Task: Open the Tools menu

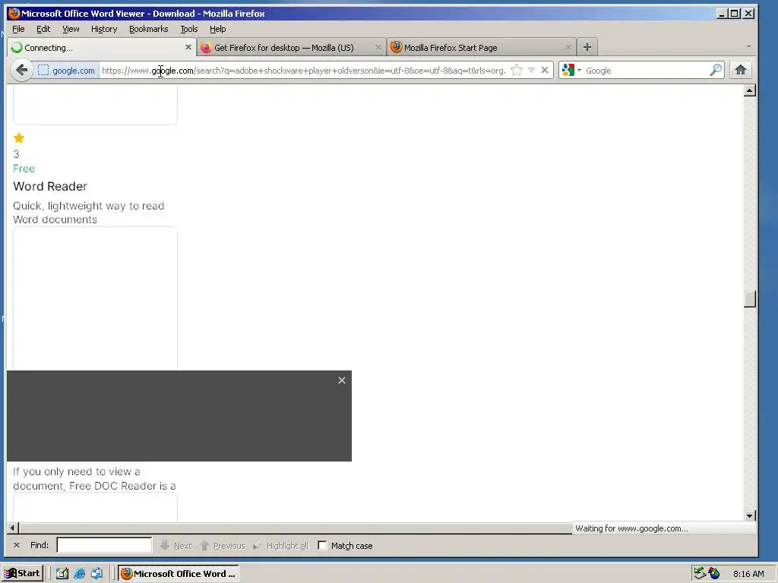Action: 189,29
